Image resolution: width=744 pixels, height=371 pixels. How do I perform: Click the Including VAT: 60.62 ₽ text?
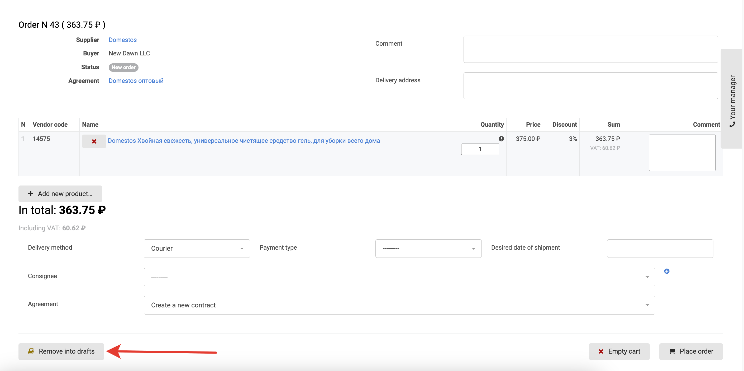click(52, 228)
